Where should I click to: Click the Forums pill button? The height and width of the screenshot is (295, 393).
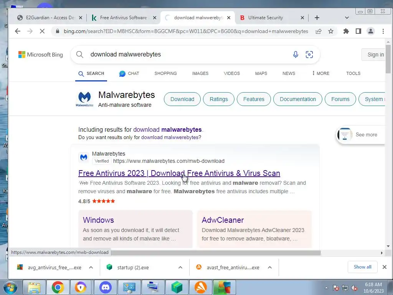pyautogui.click(x=340, y=99)
